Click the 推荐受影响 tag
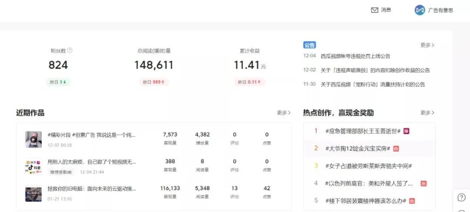 60,172
